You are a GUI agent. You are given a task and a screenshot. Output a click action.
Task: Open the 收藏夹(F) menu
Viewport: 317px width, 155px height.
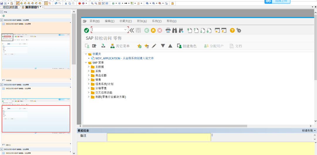(x=126, y=21)
